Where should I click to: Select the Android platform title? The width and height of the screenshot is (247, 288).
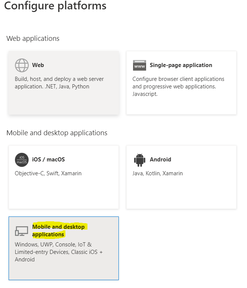160,160
